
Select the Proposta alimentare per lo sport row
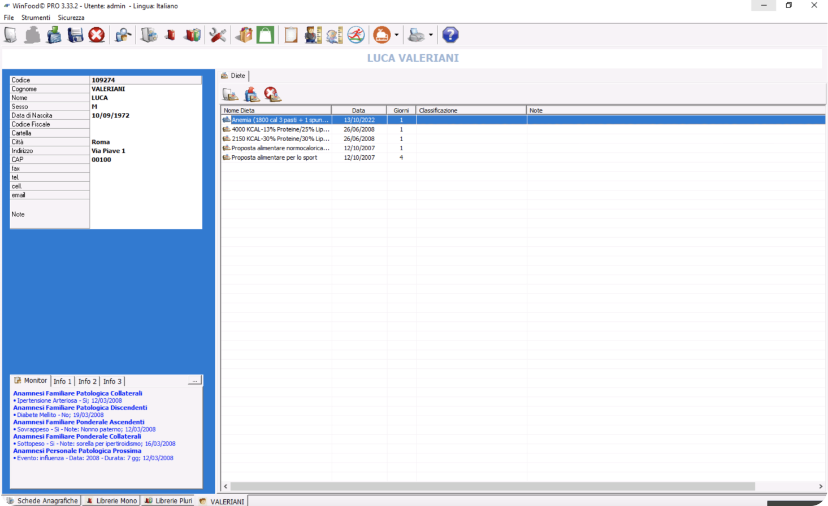tap(523, 158)
